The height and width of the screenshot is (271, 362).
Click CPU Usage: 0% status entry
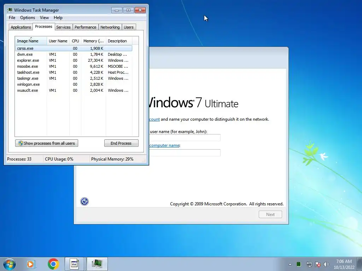tap(59, 159)
